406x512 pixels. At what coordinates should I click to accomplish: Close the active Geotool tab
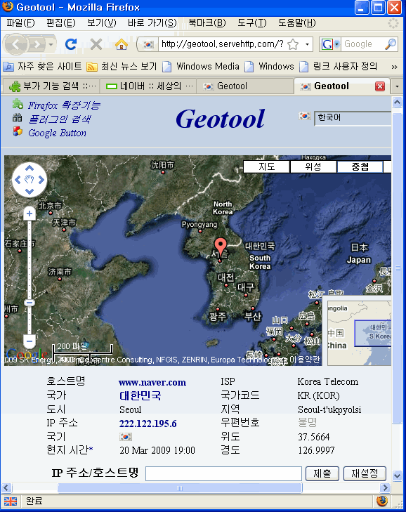pos(379,86)
